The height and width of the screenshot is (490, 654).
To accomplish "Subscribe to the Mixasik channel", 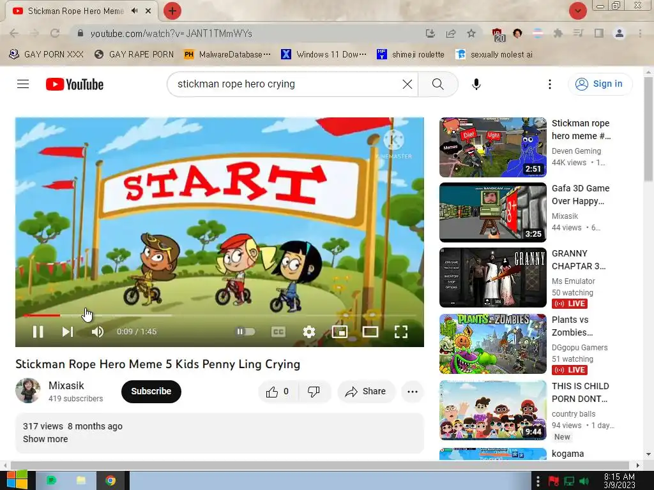I will [151, 392].
